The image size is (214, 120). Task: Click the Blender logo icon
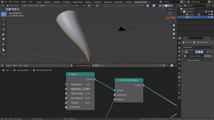click(x=2, y=2)
